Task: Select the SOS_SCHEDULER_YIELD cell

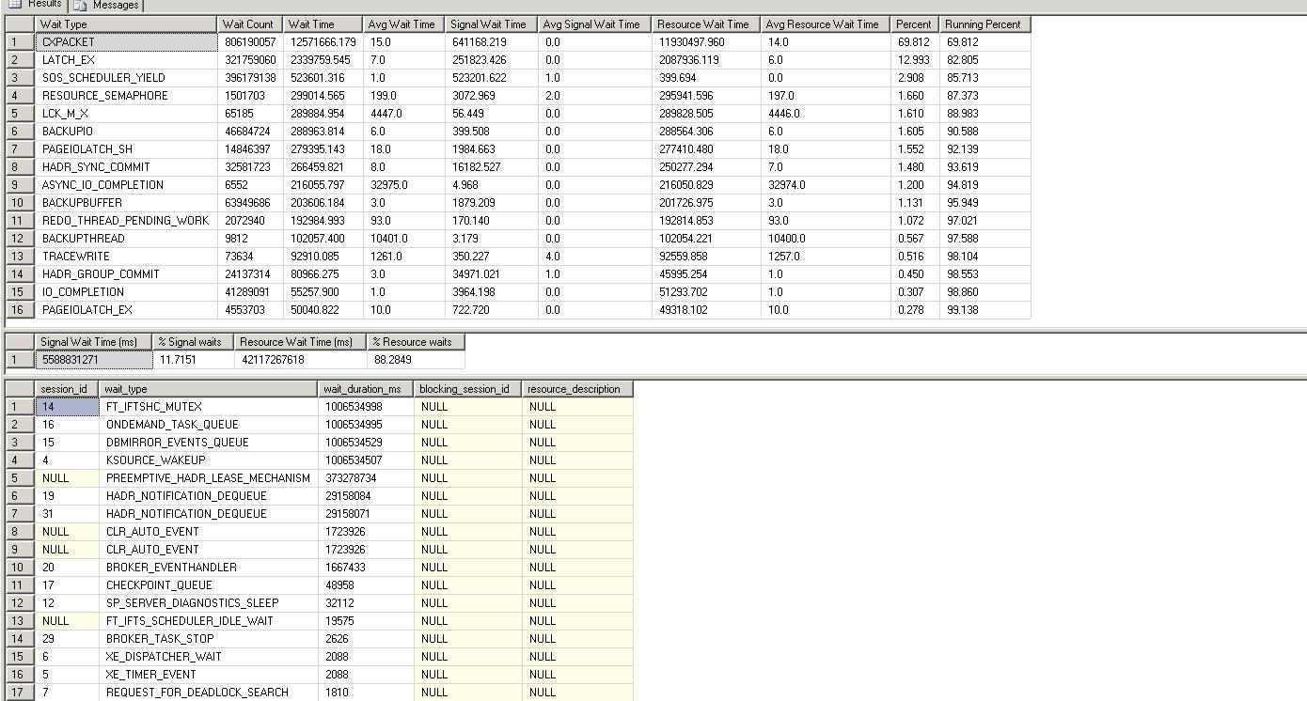Action: [x=126, y=78]
